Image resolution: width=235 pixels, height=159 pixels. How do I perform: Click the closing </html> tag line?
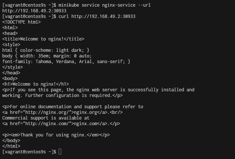(x=11, y=146)
